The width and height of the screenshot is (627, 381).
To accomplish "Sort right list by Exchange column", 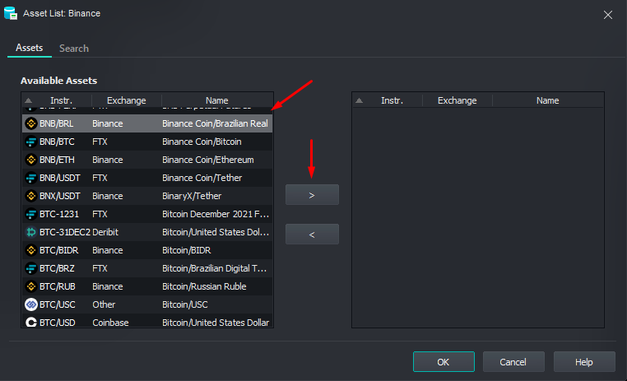I will click(457, 100).
